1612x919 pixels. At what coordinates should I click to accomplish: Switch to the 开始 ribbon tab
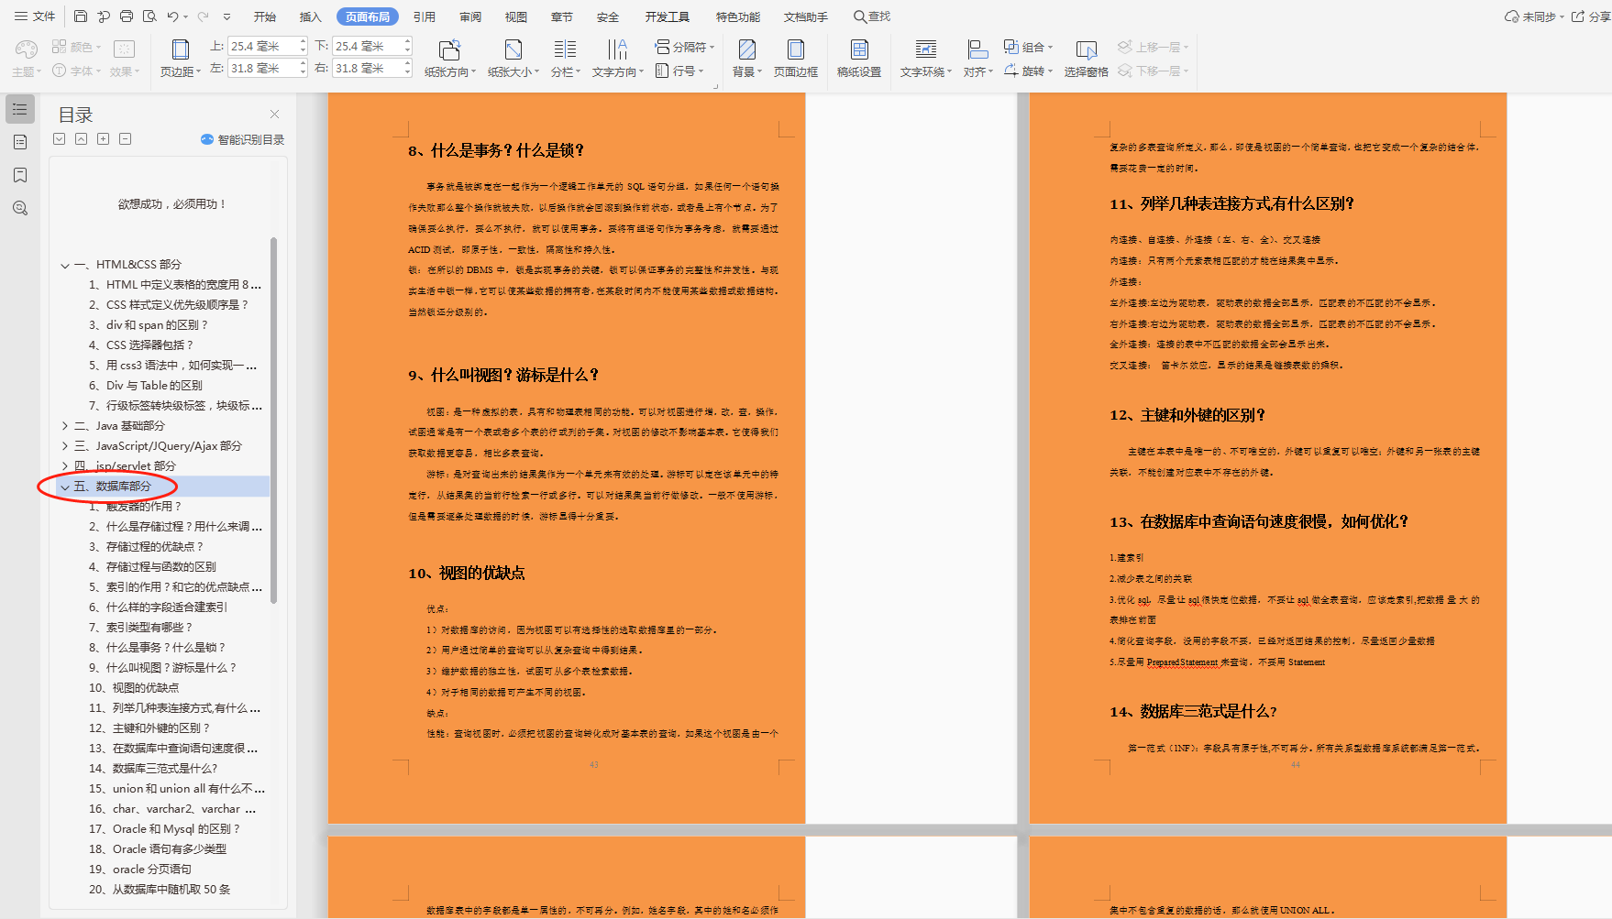point(265,16)
